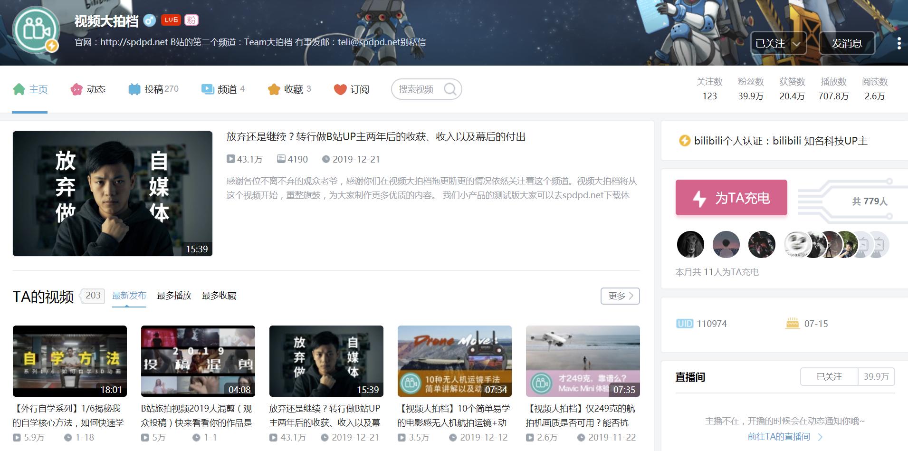Switch to the 投稿 tab
The image size is (908, 451).
[155, 89]
